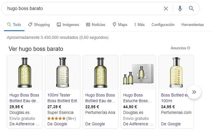This screenshot has height=135, width=213.
Task: Open the Hugo Boss Boss Bottled link from Perfumerias Ana
Action: pos(100,98)
